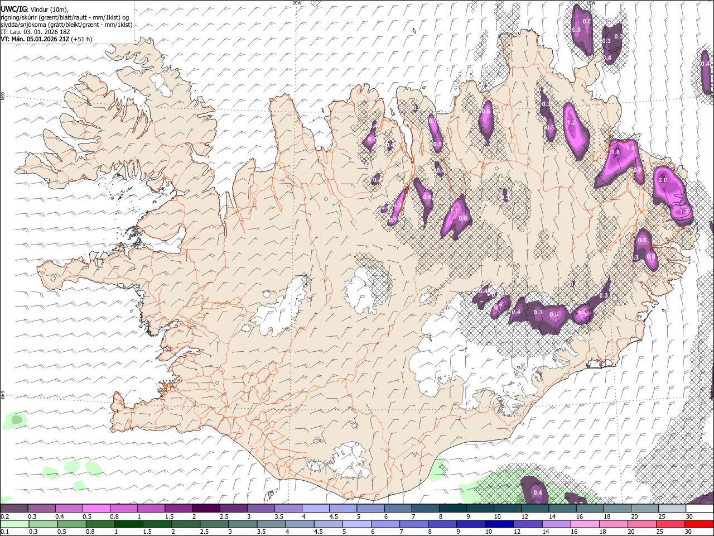Select the deep blue 10 rain scale swatch
The image size is (714, 536).
500,524
